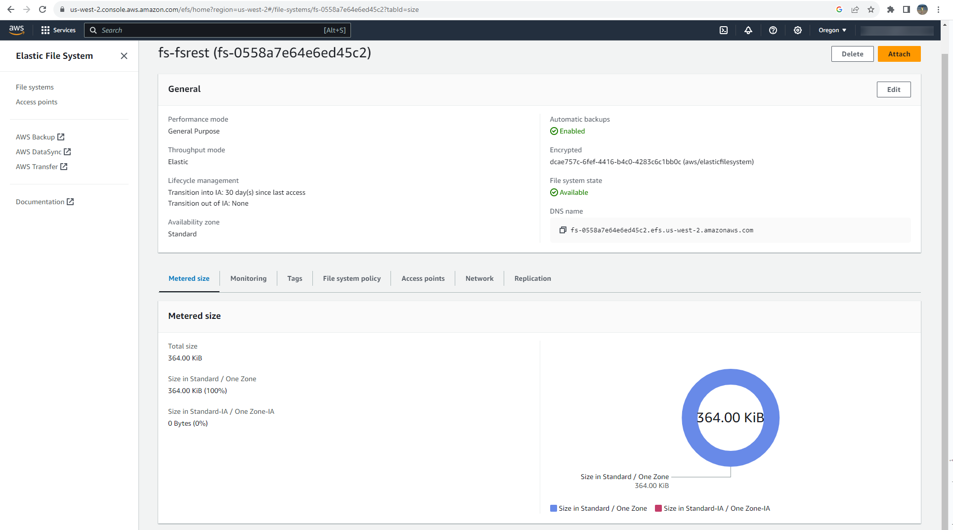Expand the Oregon region dropdown

832,30
